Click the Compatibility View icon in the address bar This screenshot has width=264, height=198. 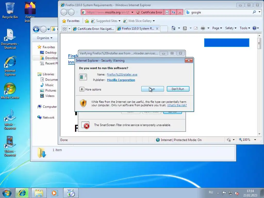pyautogui.click(x=167, y=12)
